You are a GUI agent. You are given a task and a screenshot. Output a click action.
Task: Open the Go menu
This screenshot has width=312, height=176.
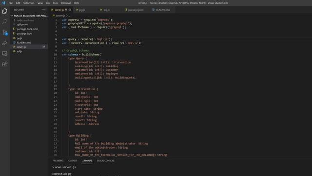[48, 3]
